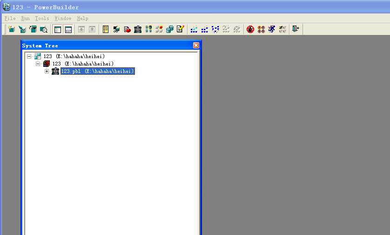This screenshot has height=235, width=390.
Task: Open the Run menu
Action: [26, 19]
